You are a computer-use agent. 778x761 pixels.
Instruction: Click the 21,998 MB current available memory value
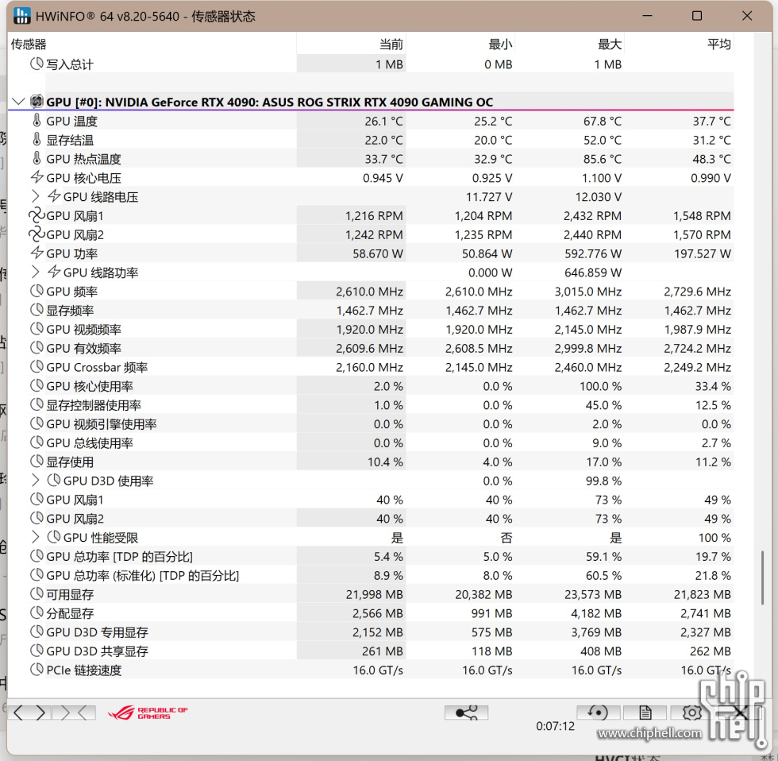(x=375, y=594)
